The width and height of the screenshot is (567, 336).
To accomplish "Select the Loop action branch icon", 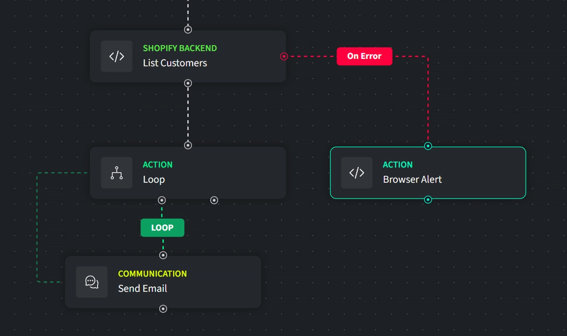I will coord(117,173).
